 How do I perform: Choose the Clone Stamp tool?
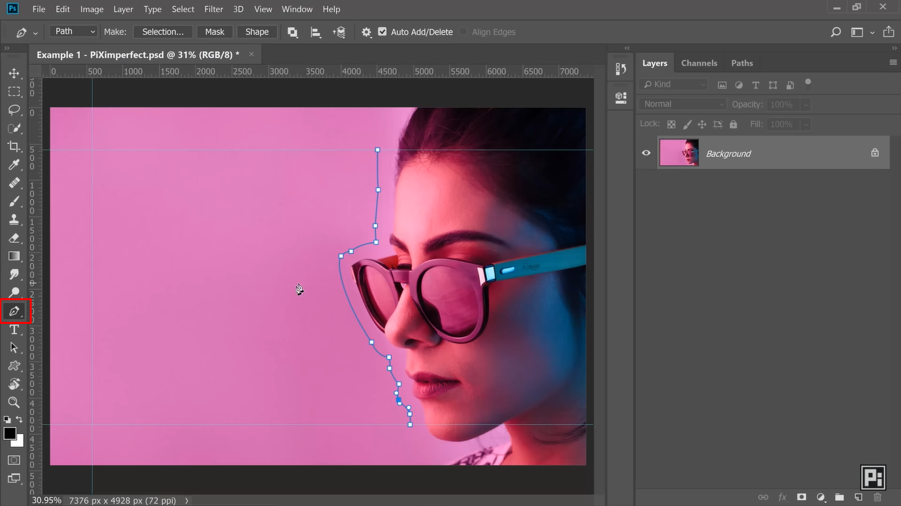tap(15, 220)
